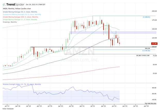Viewport: 160px width, 110px height.
Task: Click the Jul '20 date axis label
Action: (71, 106)
